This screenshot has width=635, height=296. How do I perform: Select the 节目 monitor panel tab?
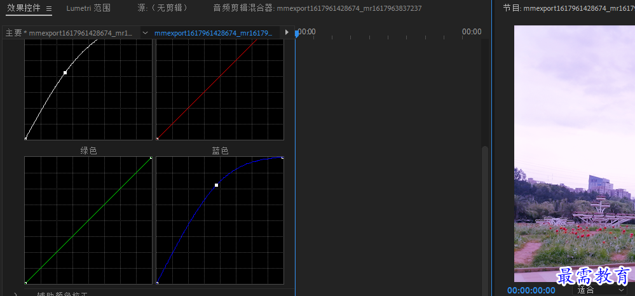coord(569,8)
